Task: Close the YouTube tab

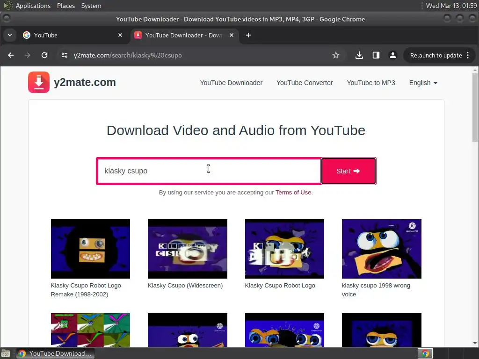Action: 120,35
